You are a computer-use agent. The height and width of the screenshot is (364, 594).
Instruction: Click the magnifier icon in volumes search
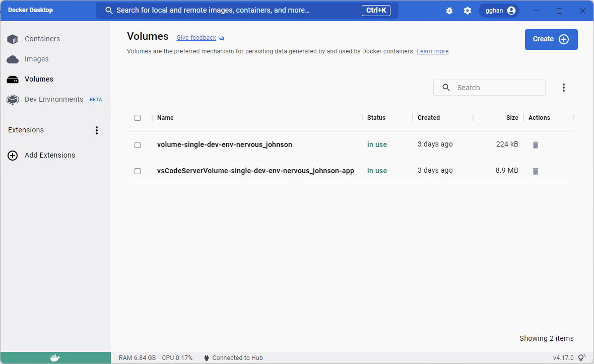pos(446,88)
